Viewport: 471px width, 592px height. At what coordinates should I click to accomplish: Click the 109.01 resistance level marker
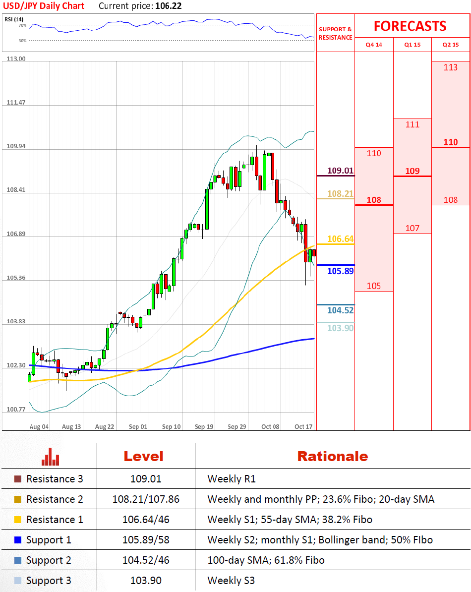click(340, 171)
